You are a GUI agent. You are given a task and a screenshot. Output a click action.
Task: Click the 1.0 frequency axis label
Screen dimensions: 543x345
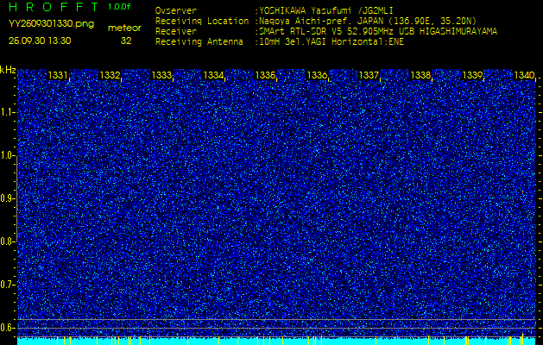7,155
